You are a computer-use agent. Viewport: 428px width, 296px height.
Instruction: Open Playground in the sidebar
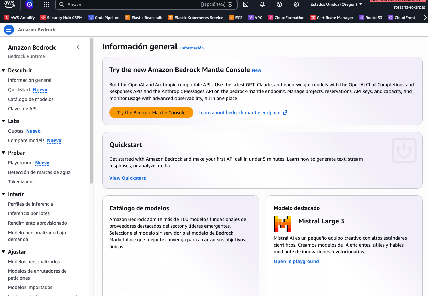[20, 163]
